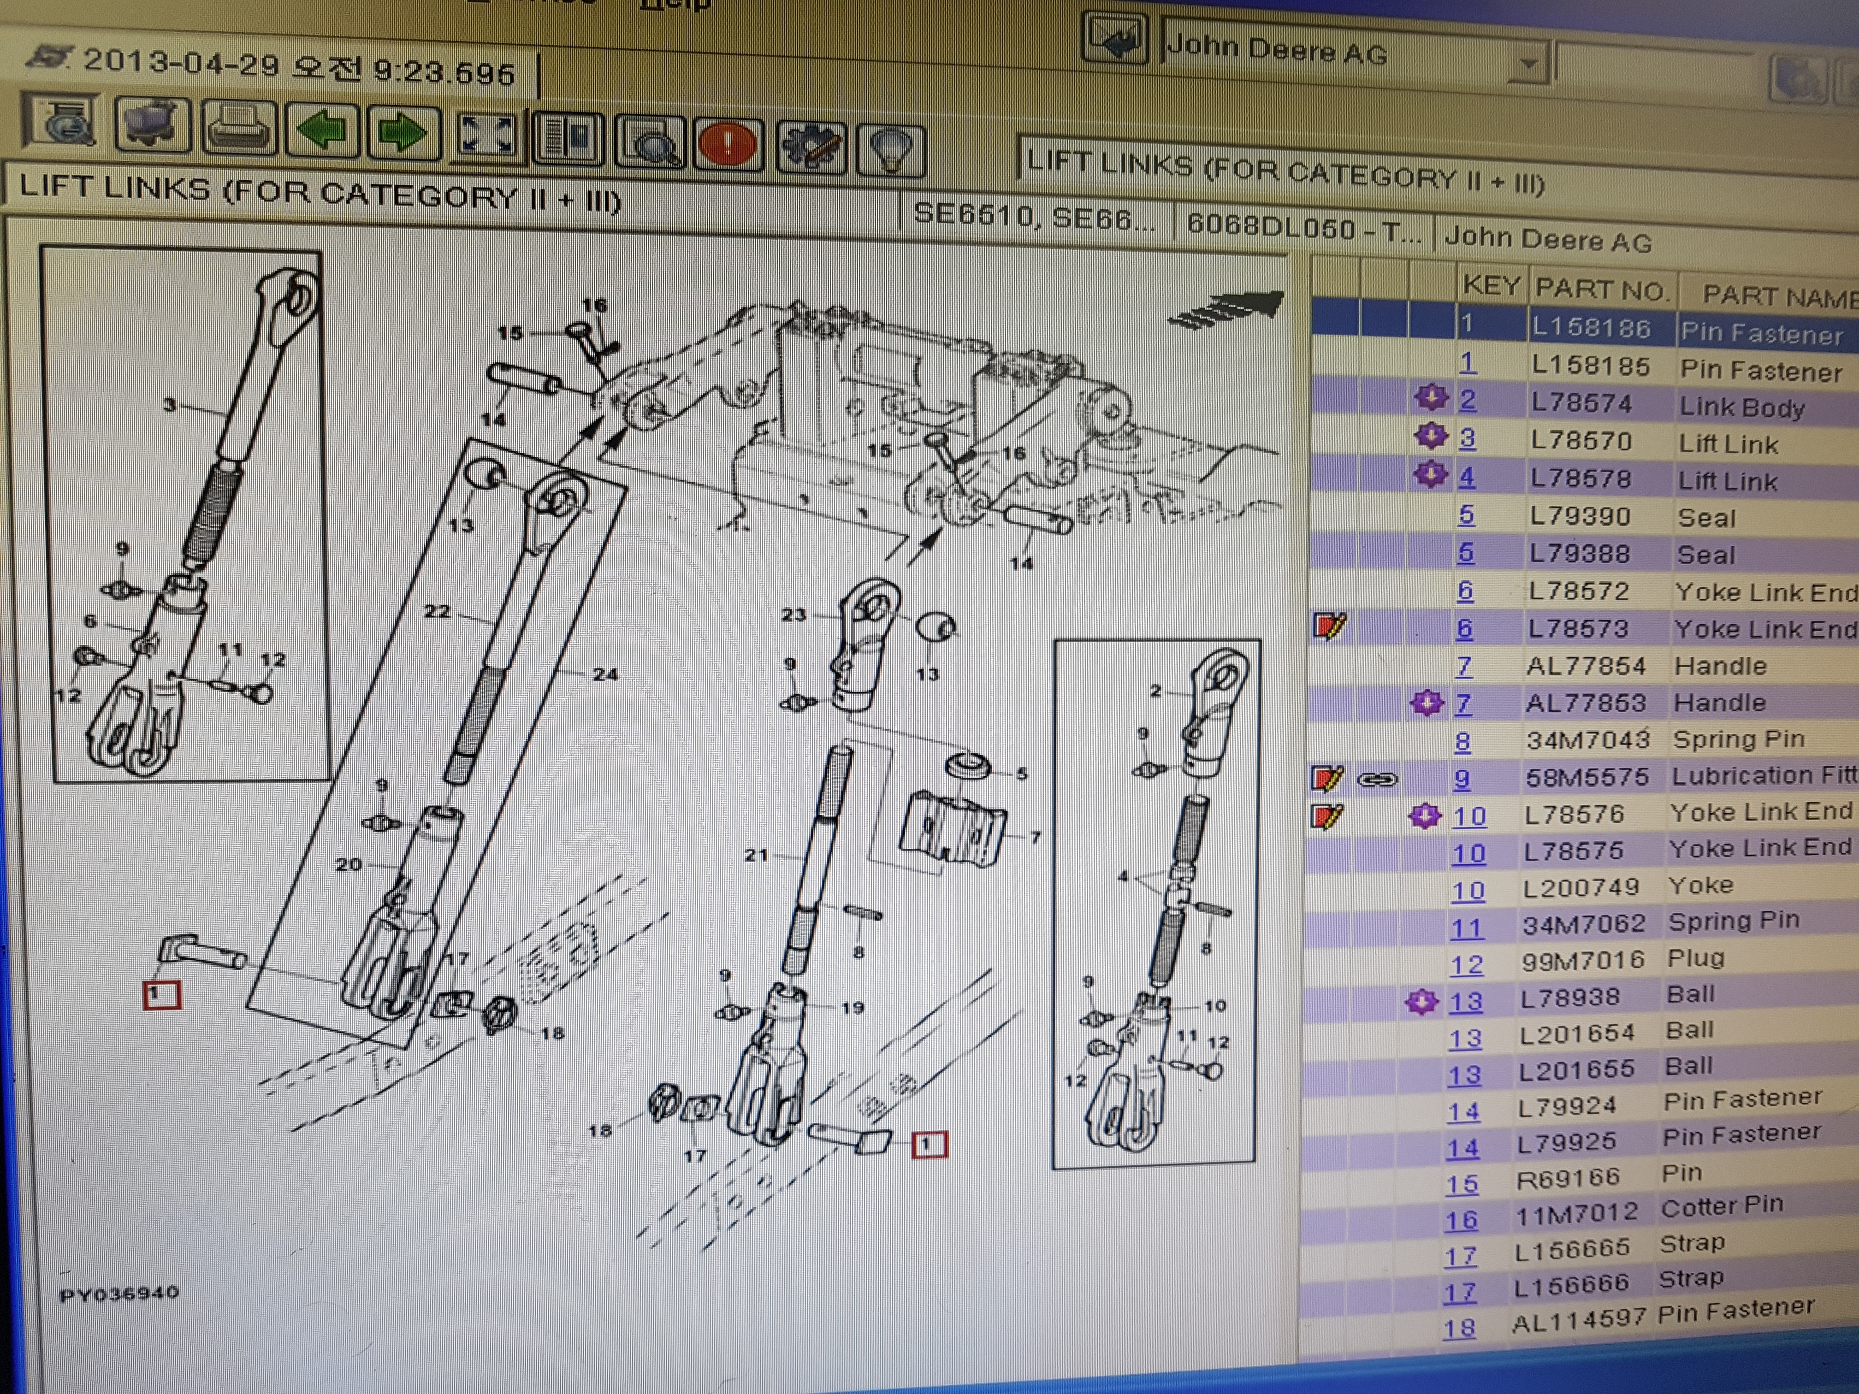Click the red exclamation alert icon

click(x=728, y=145)
